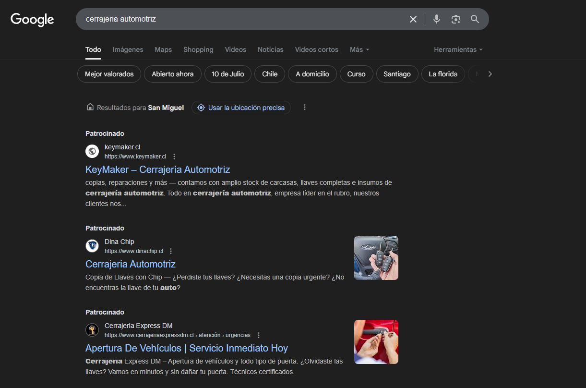Click Usar la ubicación precisa button
Image resolution: width=586 pixels, height=388 pixels.
point(241,108)
